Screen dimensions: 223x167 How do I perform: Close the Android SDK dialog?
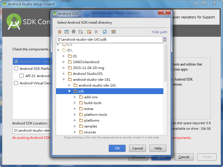164,12
